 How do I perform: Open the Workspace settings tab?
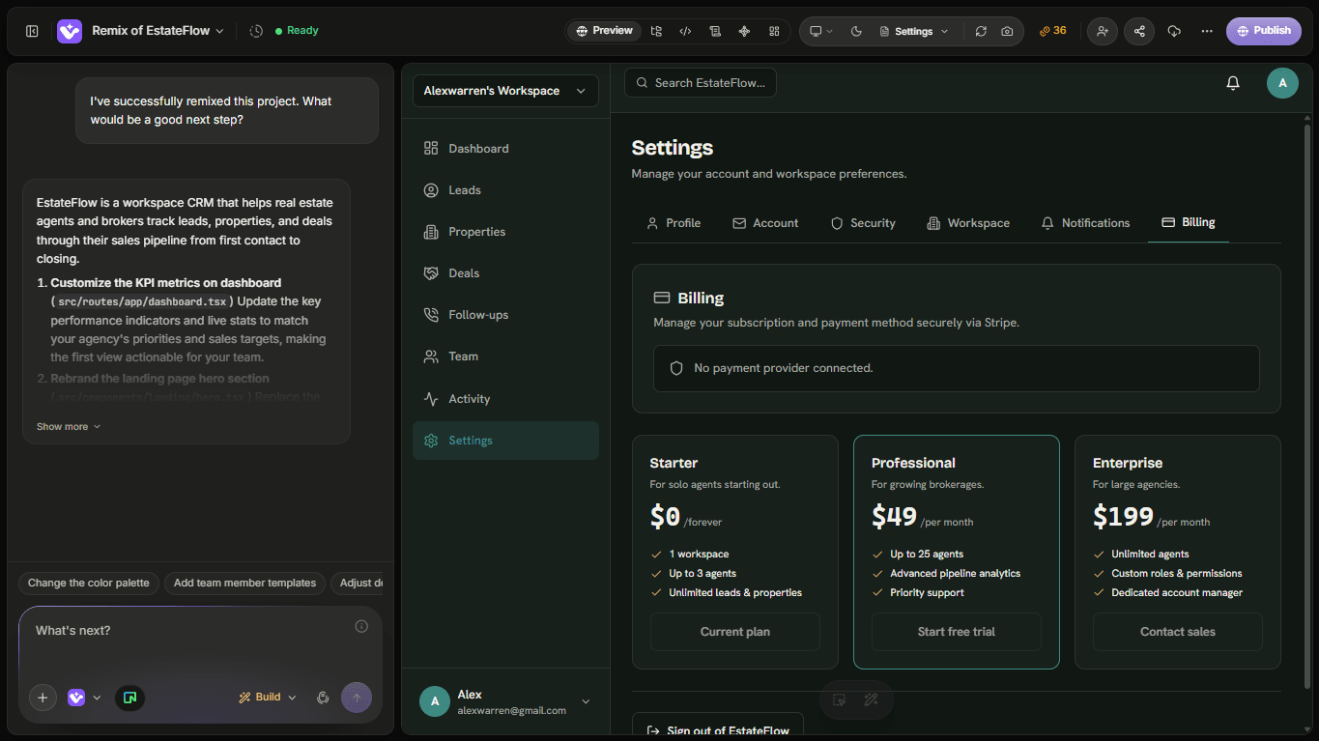tap(968, 223)
